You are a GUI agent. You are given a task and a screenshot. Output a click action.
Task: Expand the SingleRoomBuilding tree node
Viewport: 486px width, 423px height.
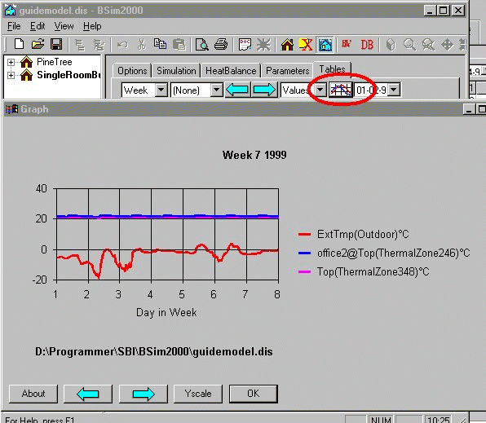(x=11, y=75)
